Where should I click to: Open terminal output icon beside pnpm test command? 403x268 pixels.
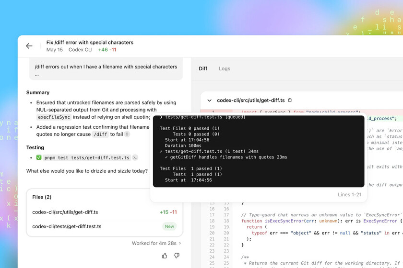135,158
